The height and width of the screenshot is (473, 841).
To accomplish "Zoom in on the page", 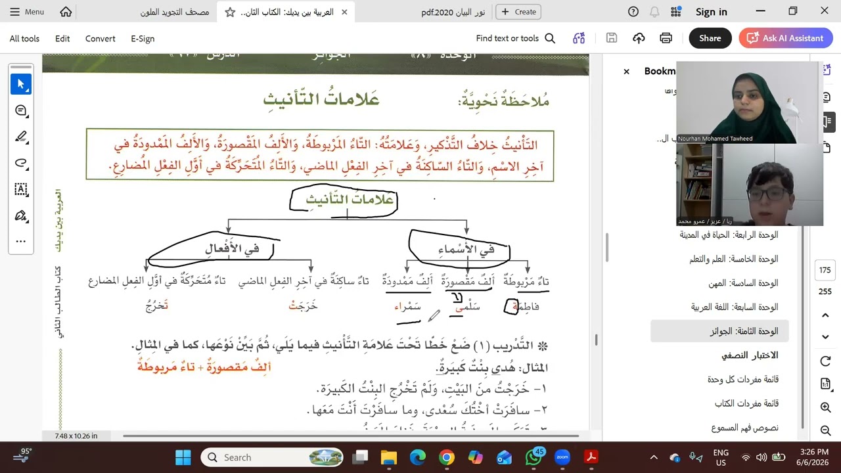I will tap(826, 407).
